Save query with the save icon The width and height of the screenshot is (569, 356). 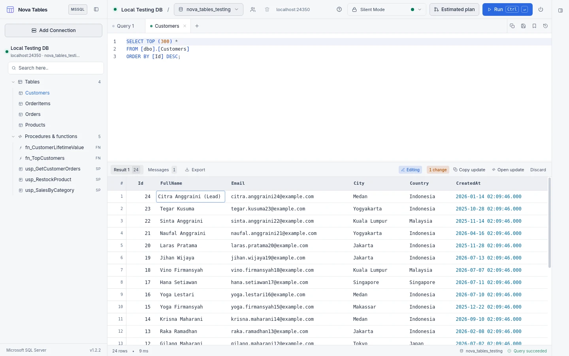click(523, 26)
